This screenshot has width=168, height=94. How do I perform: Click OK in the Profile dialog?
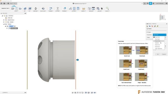(x=158, y=54)
